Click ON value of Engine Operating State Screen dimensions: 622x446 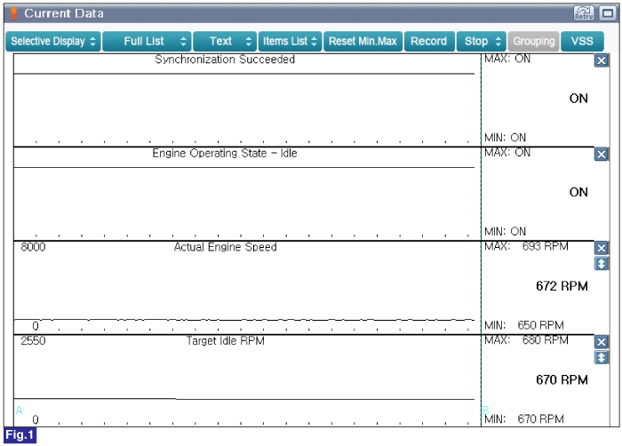pos(578,192)
